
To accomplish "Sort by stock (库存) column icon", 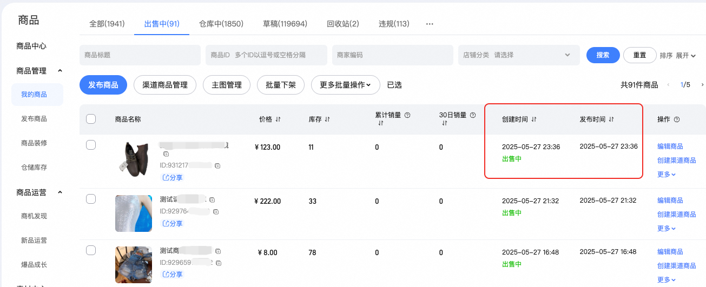I will pyautogui.click(x=327, y=119).
